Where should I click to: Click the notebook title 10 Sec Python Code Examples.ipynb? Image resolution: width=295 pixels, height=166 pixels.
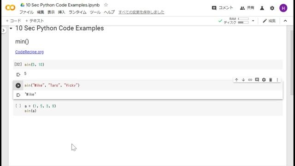[63, 5]
